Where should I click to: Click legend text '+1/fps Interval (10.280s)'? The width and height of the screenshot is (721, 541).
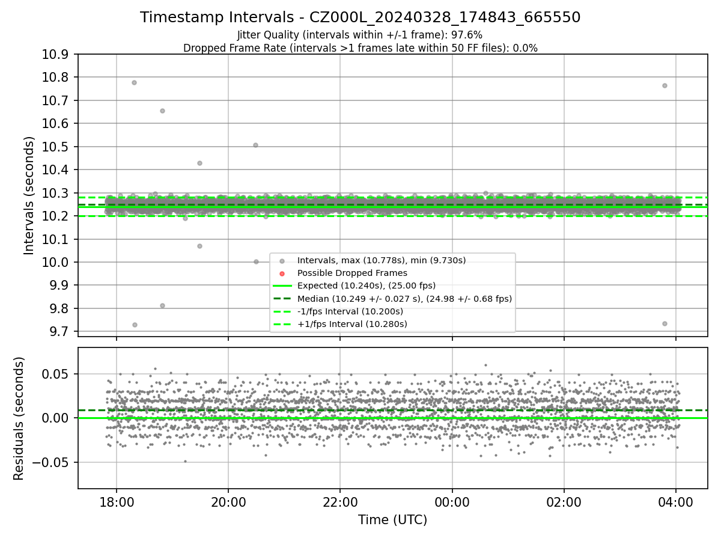pos(352,324)
